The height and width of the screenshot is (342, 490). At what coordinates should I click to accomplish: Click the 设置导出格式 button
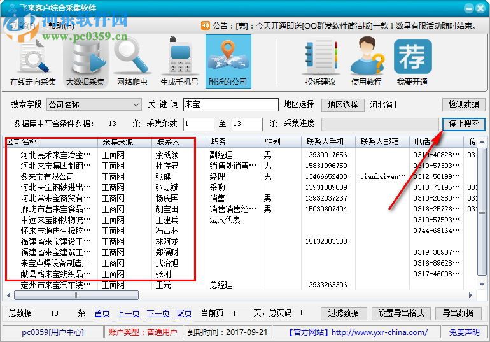click(x=402, y=313)
